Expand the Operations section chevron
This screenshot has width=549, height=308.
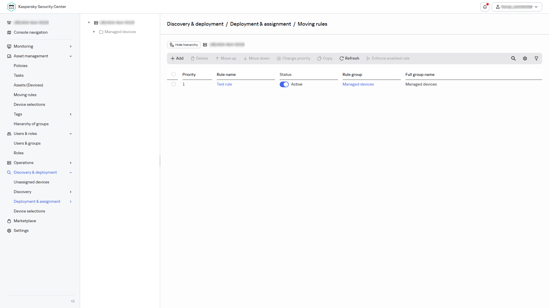coord(71,163)
